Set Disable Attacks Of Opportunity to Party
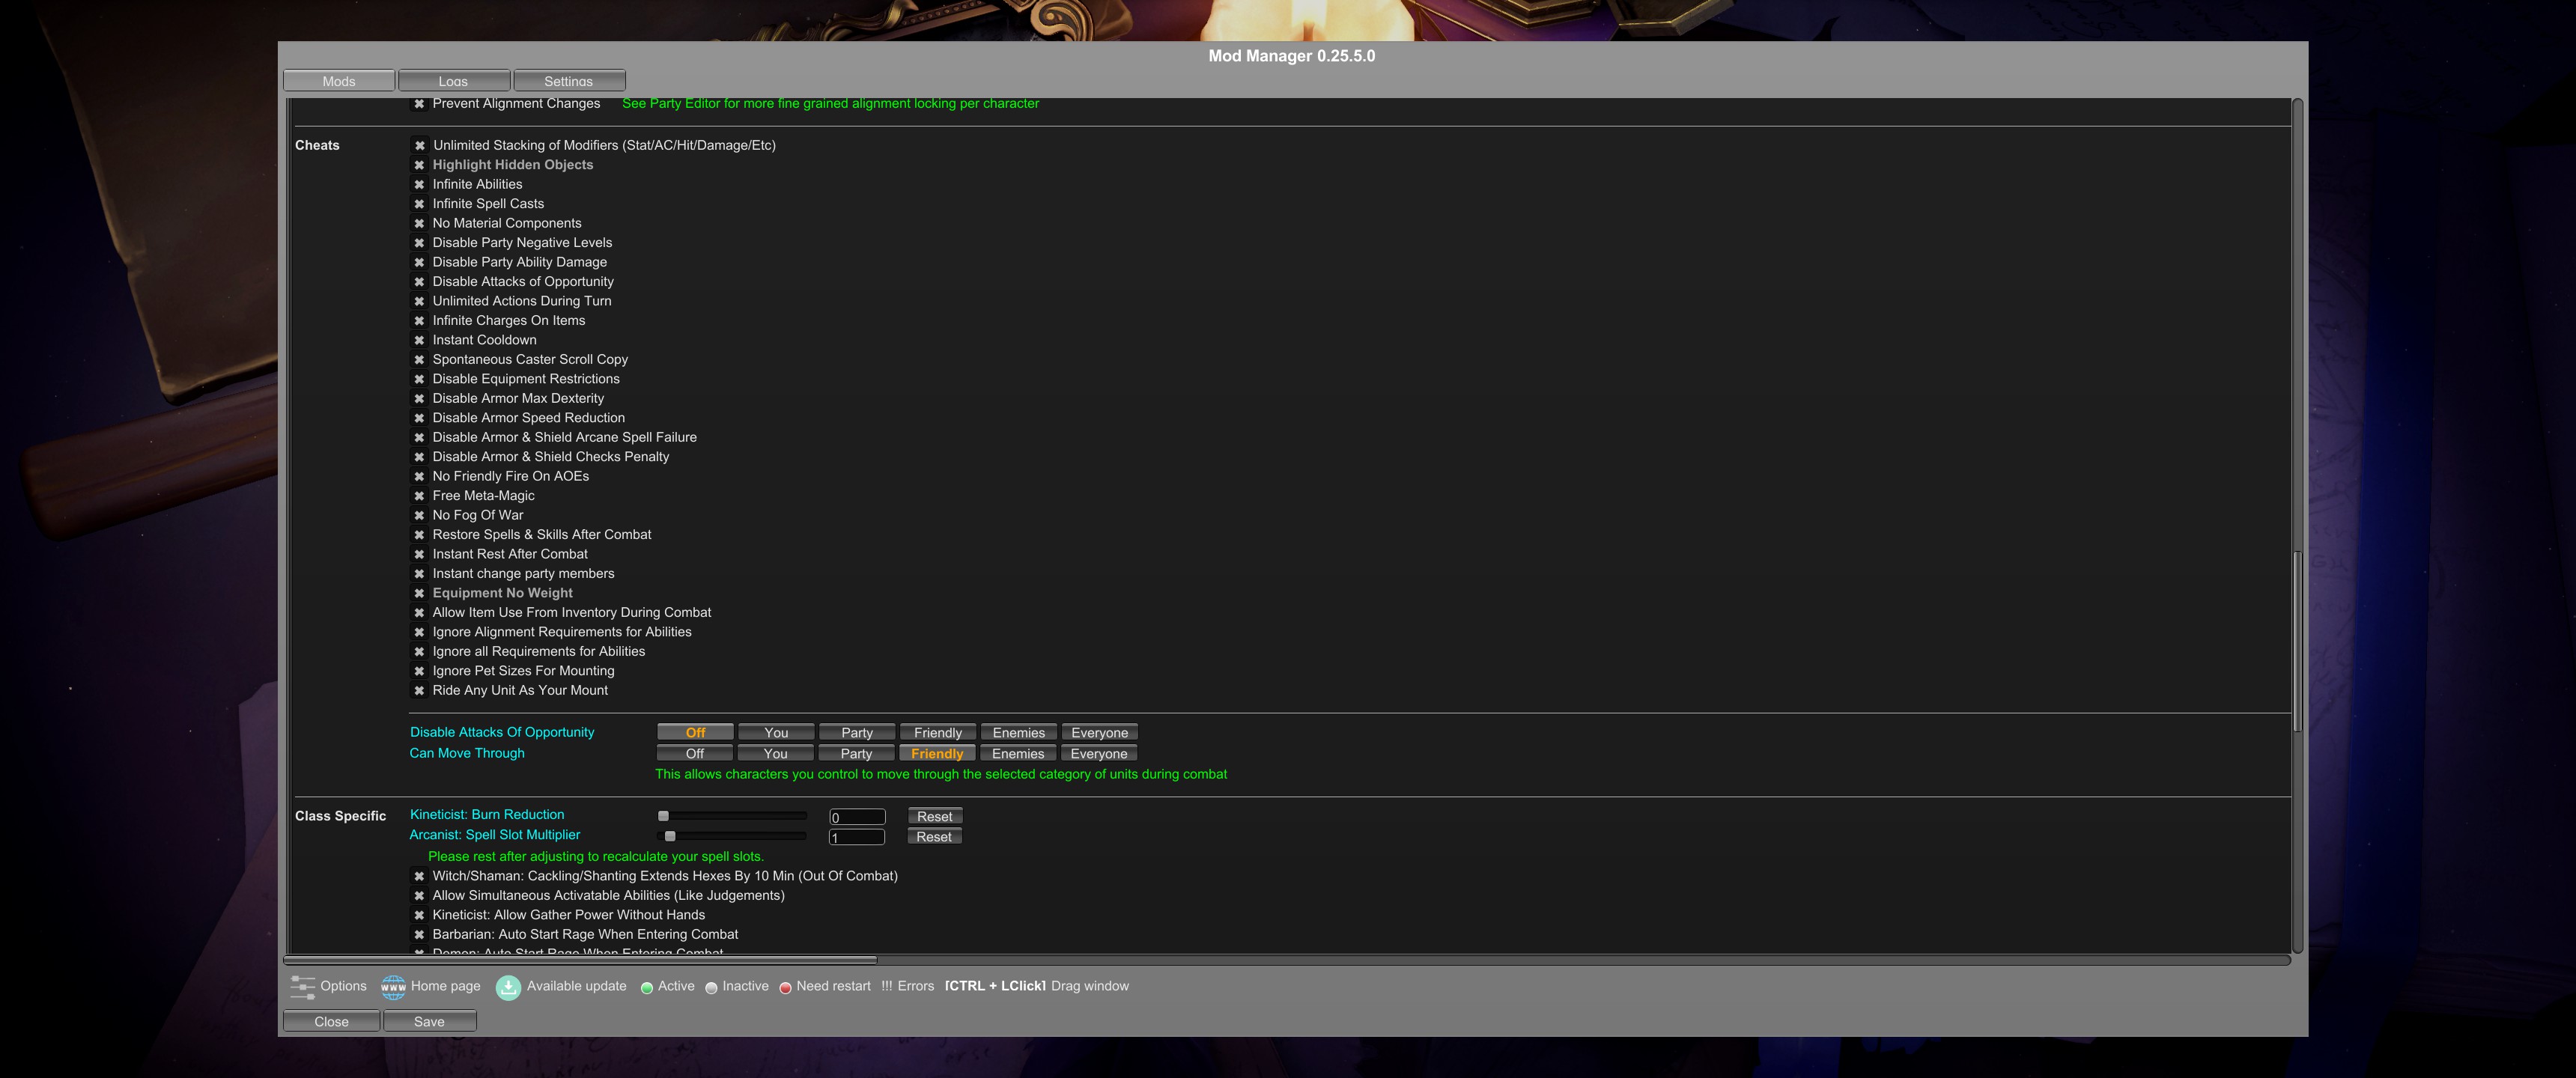2576x1078 pixels. click(x=856, y=733)
